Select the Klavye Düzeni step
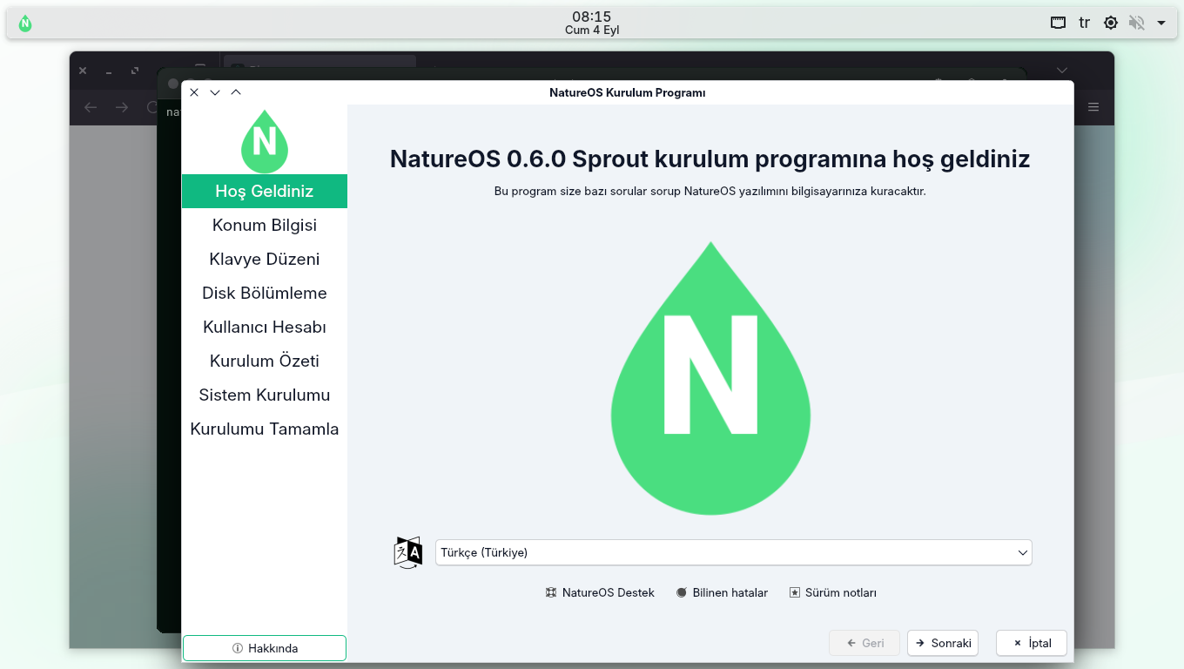This screenshot has height=669, width=1184. click(x=265, y=259)
